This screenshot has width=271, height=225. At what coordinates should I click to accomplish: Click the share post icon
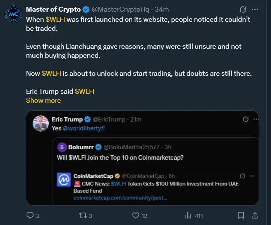pos(255,215)
